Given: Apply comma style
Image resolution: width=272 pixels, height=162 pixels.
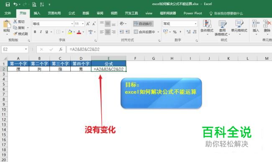Looking at the screenshot, I should coord(181,32).
